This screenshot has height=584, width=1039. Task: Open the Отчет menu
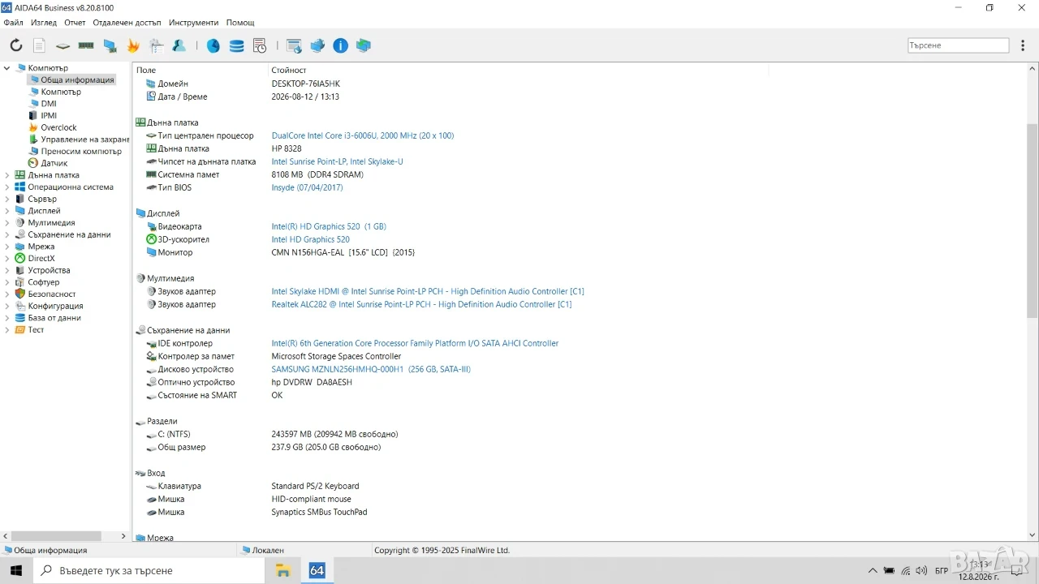pos(75,23)
